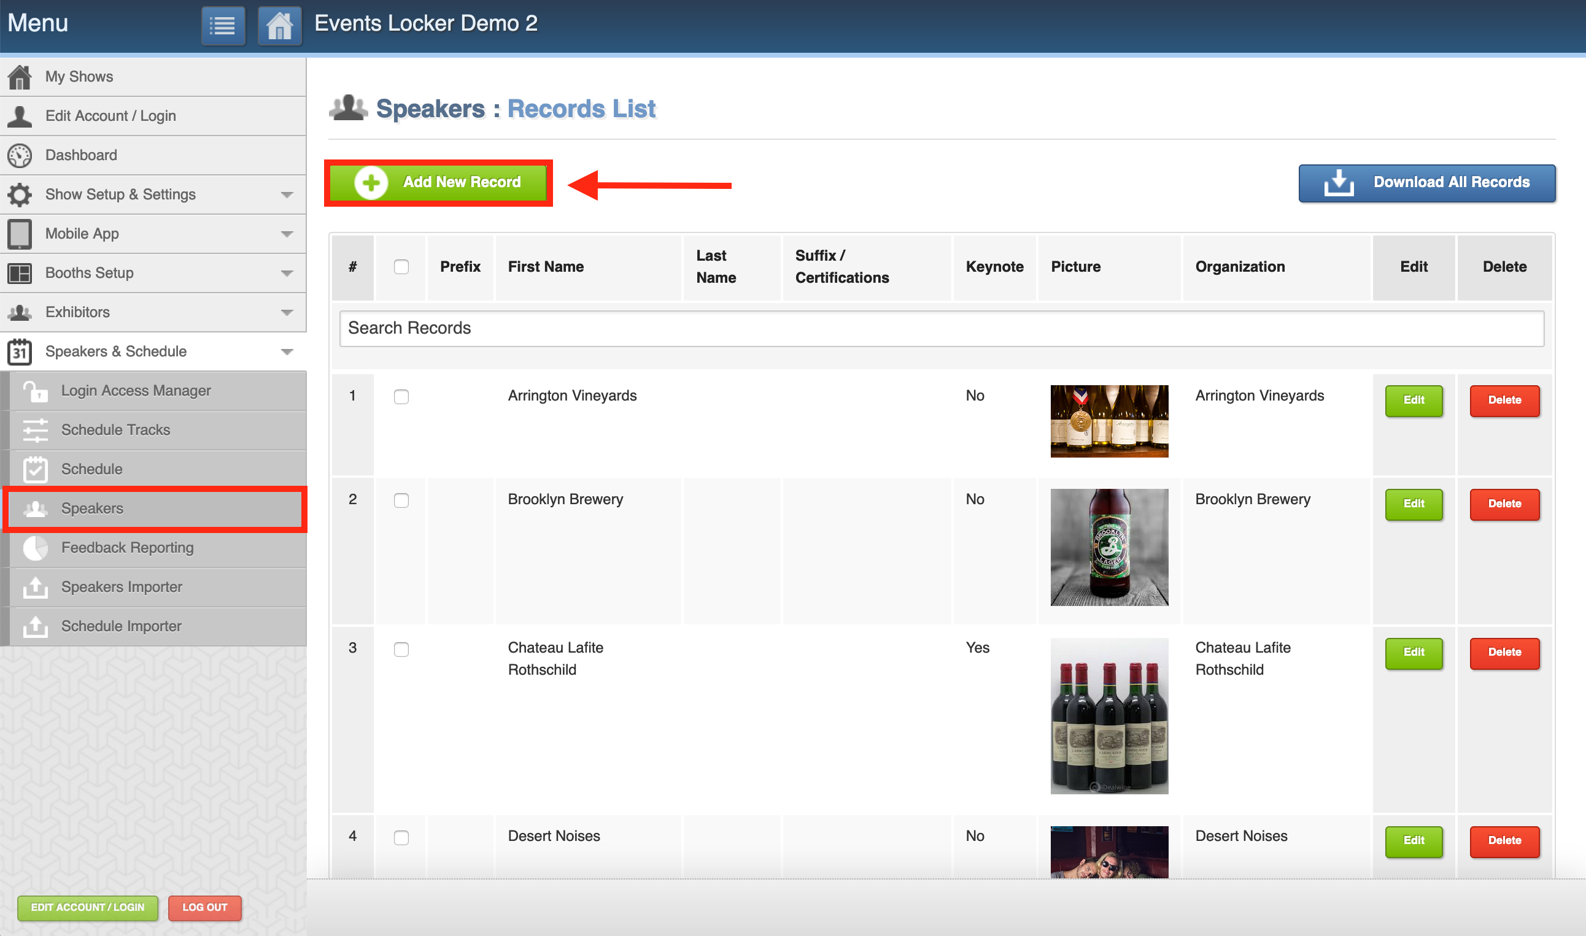Edit the Chateau Lafite Rothschild record
The image size is (1586, 936).
[x=1414, y=653]
